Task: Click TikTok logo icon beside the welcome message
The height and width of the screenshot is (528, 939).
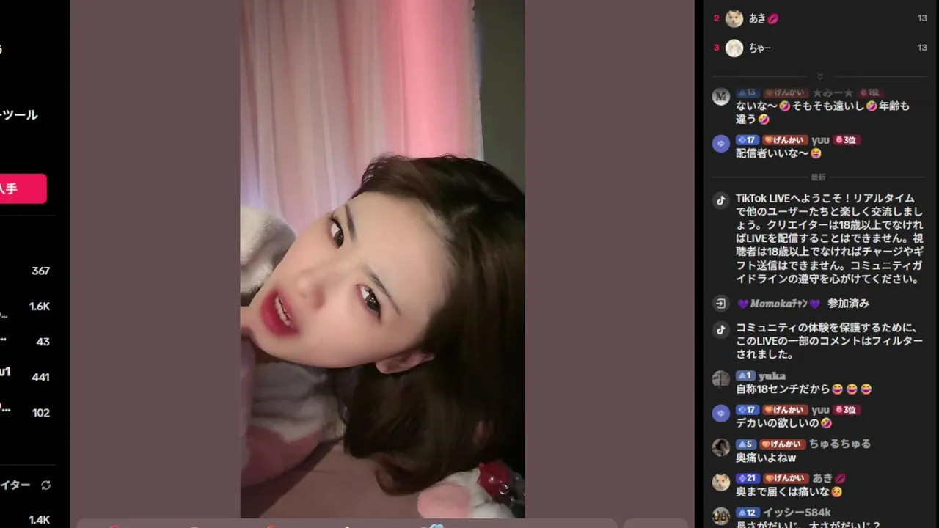Action: (x=721, y=199)
